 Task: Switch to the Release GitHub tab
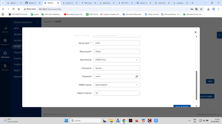coord(33,3)
